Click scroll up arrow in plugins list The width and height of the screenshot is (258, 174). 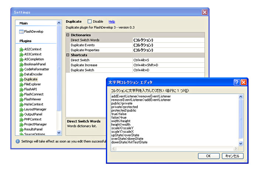coord(59,23)
